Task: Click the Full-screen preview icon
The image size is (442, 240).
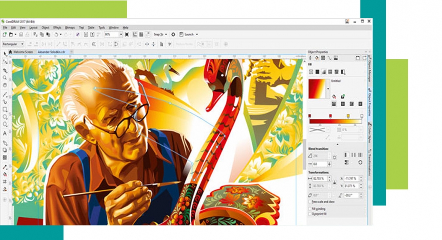Action: (x=127, y=34)
